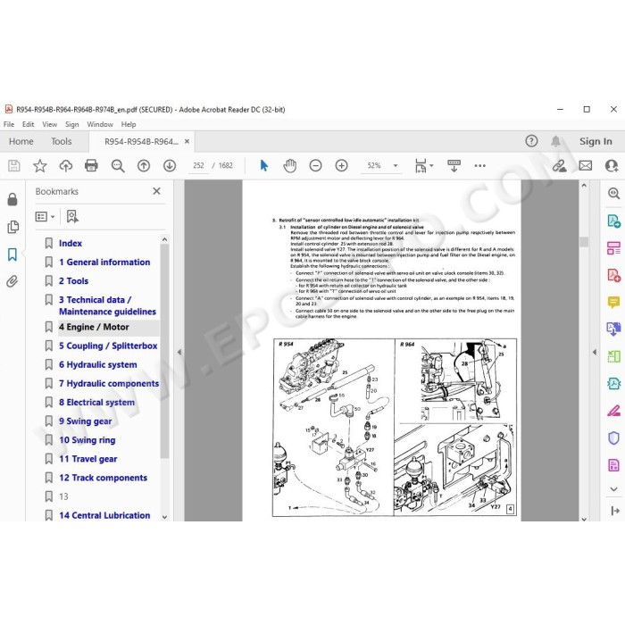The width and height of the screenshot is (625, 625).
Task: Open the find text magnifier icon
Action: click(118, 166)
